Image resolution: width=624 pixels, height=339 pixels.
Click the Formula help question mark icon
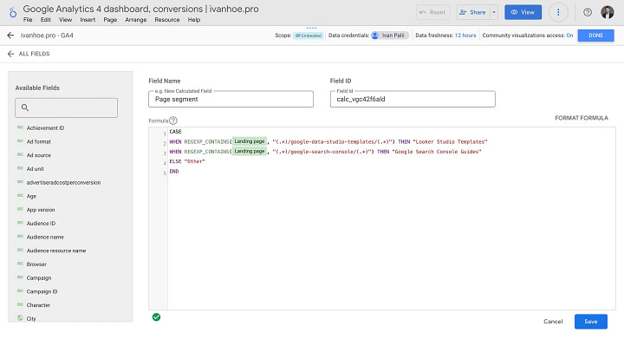[173, 121]
